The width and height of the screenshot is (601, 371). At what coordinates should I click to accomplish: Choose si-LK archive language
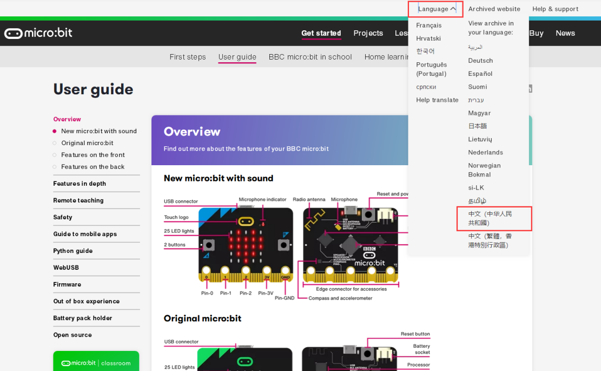476,187
